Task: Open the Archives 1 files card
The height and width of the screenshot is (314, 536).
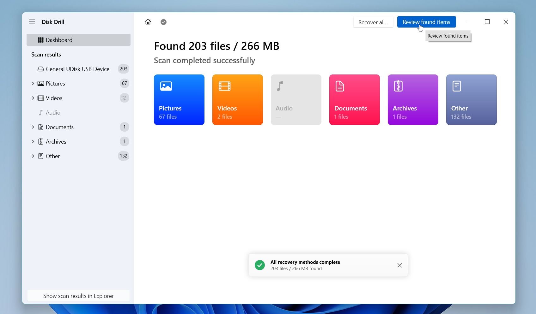Action: tap(413, 100)
